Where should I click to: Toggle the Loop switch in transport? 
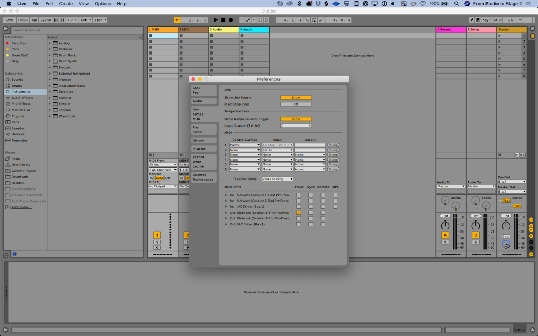(x=314, y=20)
